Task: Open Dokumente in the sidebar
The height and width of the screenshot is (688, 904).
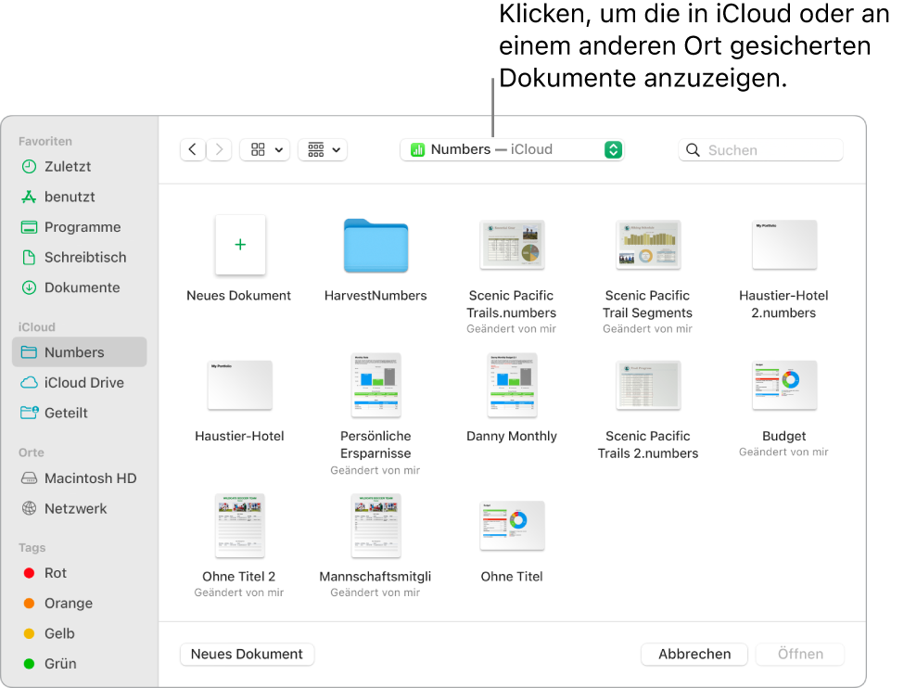Action: point(79,287)
